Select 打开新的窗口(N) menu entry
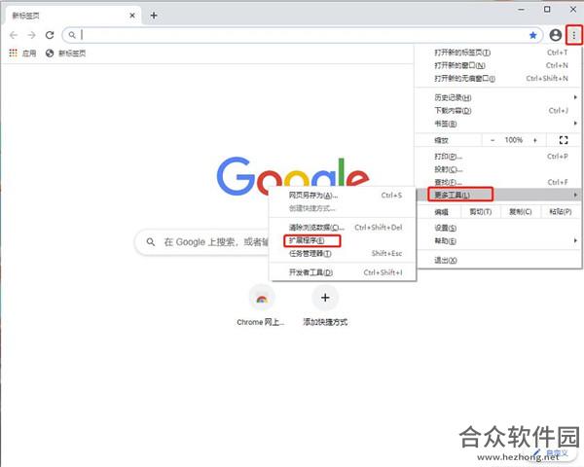This screenshot has height=467, width=584. [498, 65]
